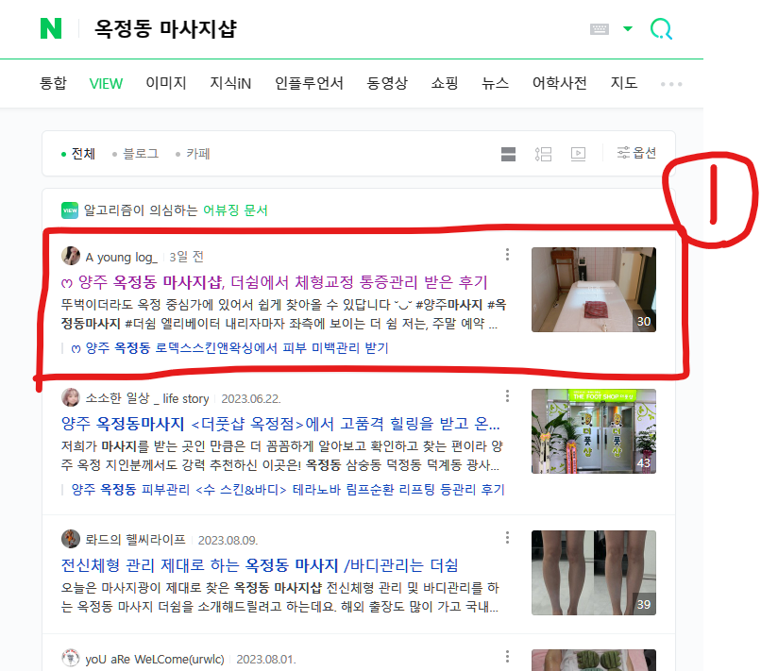The height and width of the screenshot is (671, 761).
Task: Open more options for A young log_ post
Action: [507, 254]
